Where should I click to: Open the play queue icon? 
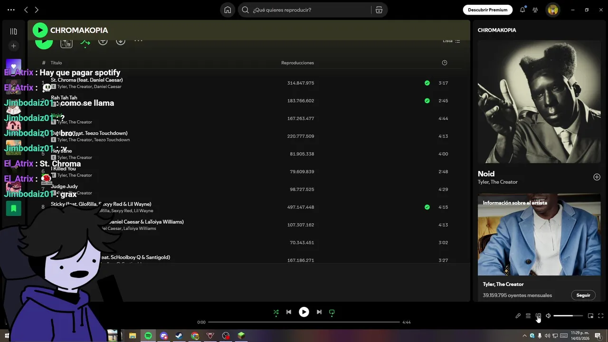tap(528, 316)
